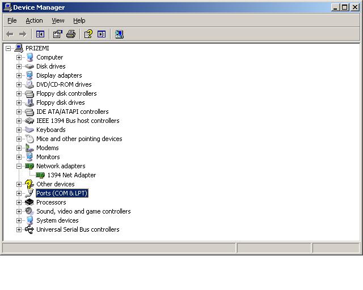Click the Floppy disk controllers icon
The width and height of the screenshot is (363, 290).
coord(29,93)
